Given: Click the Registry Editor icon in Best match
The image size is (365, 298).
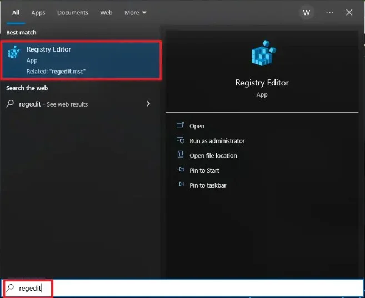Looking at the screenshot, I should [14, 53].
